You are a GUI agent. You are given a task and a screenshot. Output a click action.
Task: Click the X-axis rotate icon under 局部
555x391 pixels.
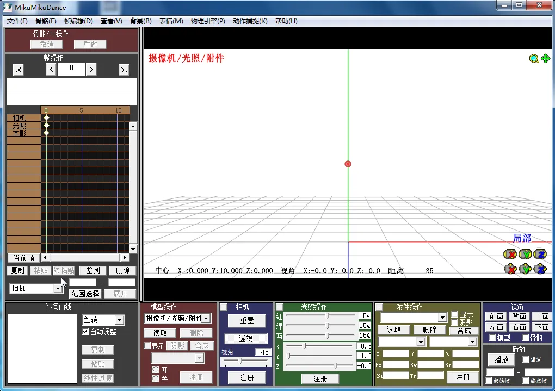point(510,254)
